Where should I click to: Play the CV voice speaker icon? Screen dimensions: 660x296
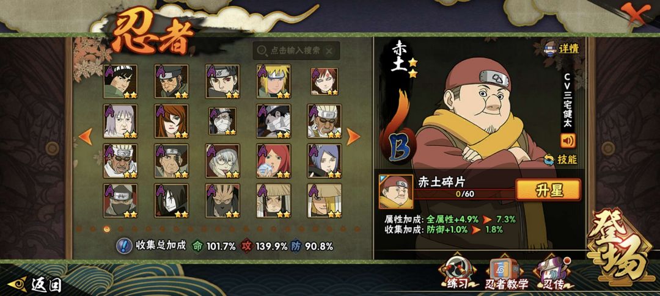[x=568, y=141]
